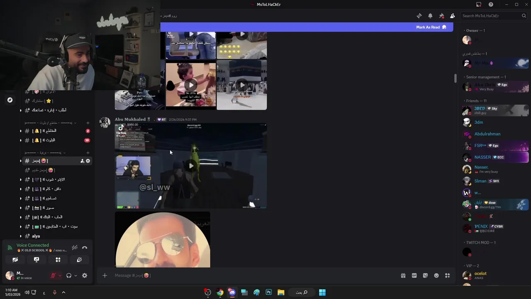Focus the Message #ميمز input box
Screen dimensions: 531x299
pyautogui.click(x=253, y=275)
